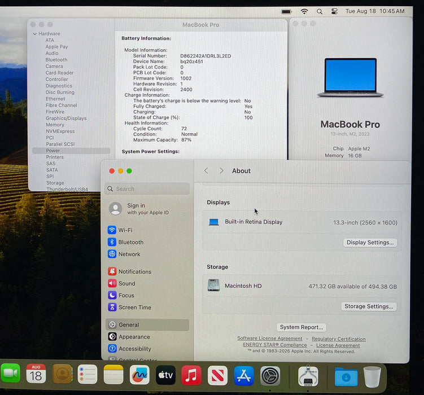Open the Software License Agreement link
This screenshot has width=424, height=395.
270,338
